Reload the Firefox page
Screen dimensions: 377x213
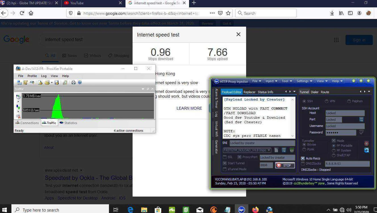point(22,13)
